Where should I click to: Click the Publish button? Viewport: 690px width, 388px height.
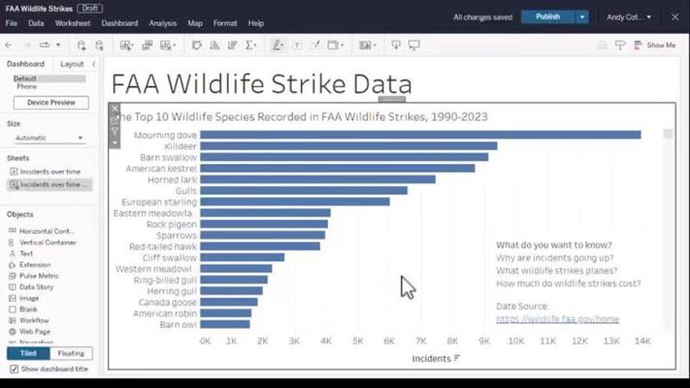tap(548, 17)
